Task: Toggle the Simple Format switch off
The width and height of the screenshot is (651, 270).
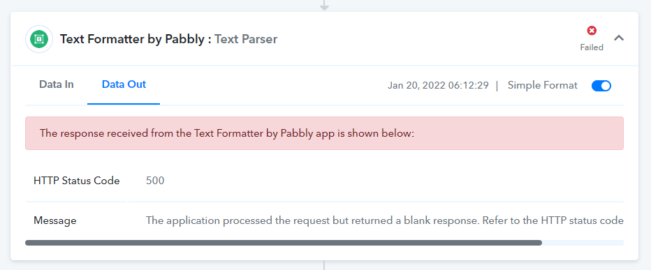Action: (601, 86)
